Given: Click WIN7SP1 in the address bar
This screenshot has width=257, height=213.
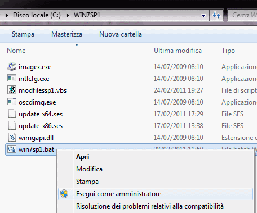Looking at the screenshot, I should pos(87,15).
